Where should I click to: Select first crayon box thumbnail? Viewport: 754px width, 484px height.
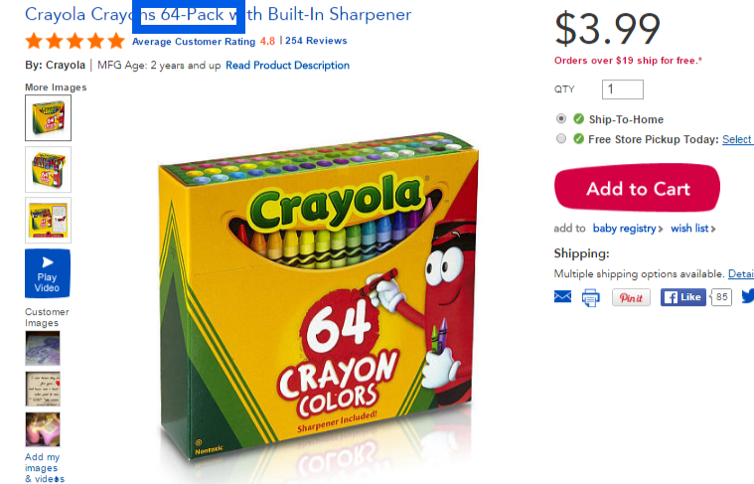(x=48, y=118)
